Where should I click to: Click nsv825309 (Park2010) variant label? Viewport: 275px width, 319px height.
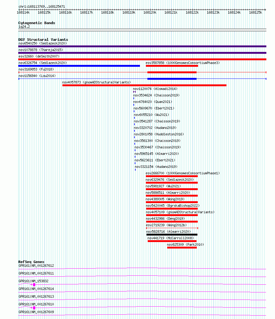(x=185, y=245)
